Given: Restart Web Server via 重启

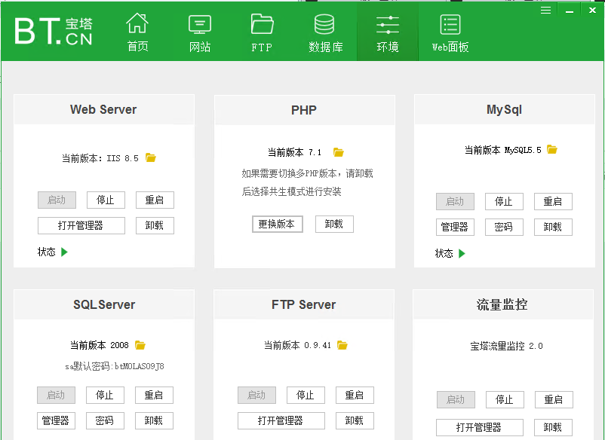Looking at the screenshot, I should 155,200.
